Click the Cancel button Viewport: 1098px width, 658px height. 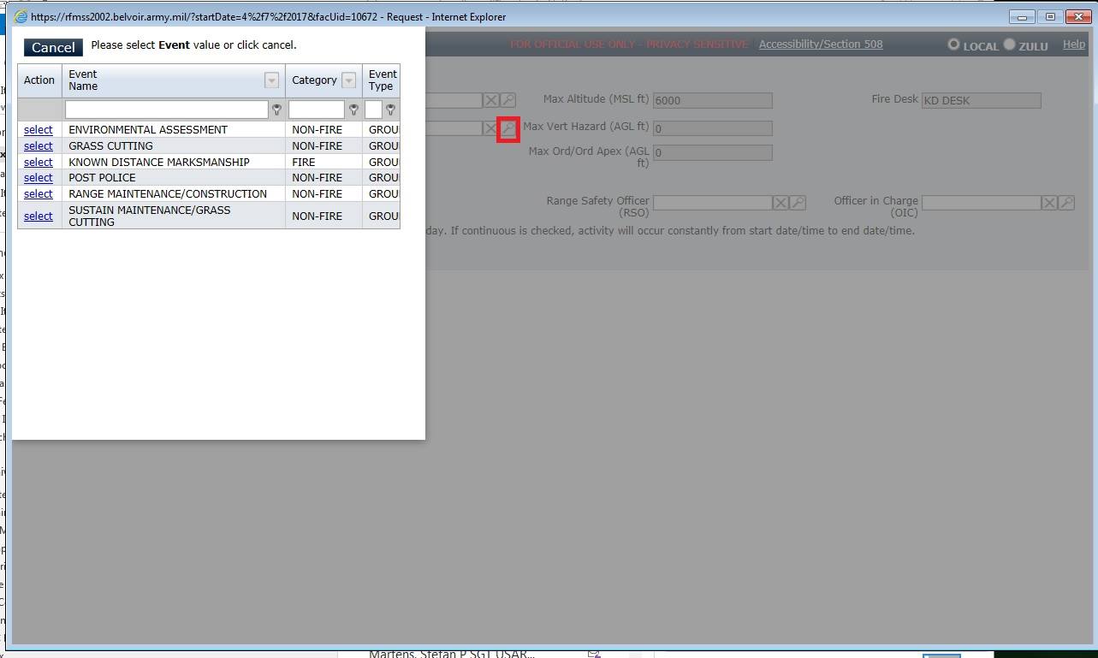[52, 47]
